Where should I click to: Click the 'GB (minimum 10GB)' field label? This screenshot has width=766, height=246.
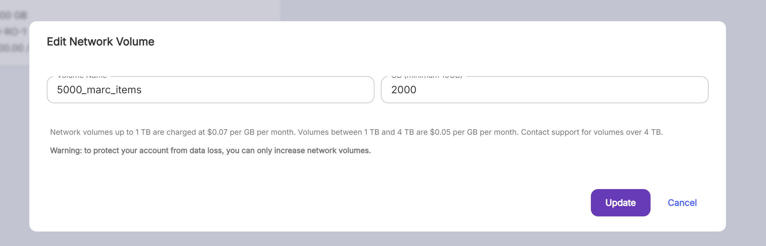[x=427, y=77]
